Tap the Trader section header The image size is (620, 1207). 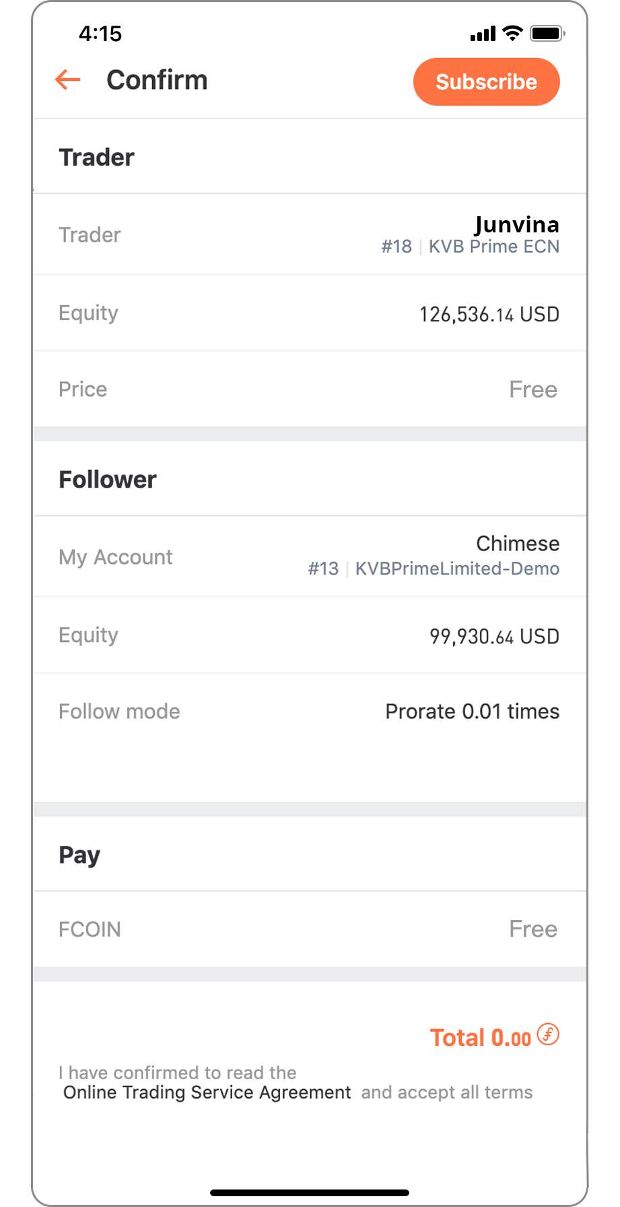coord(96,157)
